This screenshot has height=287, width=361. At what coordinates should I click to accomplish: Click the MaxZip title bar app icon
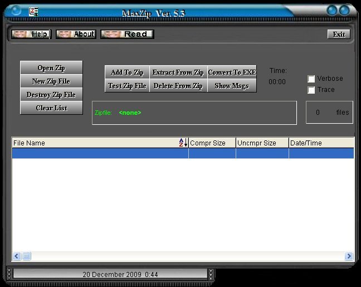pyautogui.click(x=34, y=11)
